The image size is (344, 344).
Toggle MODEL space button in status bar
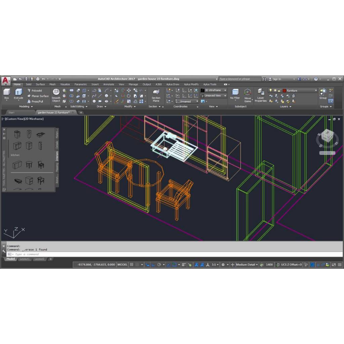point(122,265)
